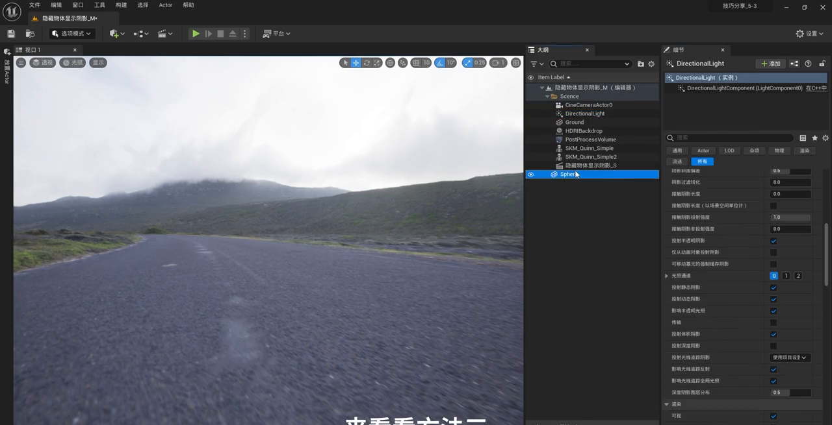This screenshot has height=425, width=832.
Task: Open the viewport hamburger options menu
Action: (21, 63)
